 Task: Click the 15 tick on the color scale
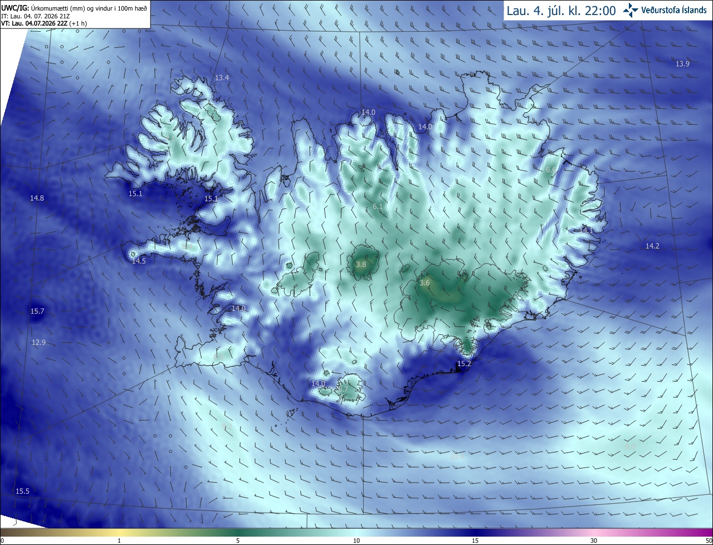pos(475,541)
